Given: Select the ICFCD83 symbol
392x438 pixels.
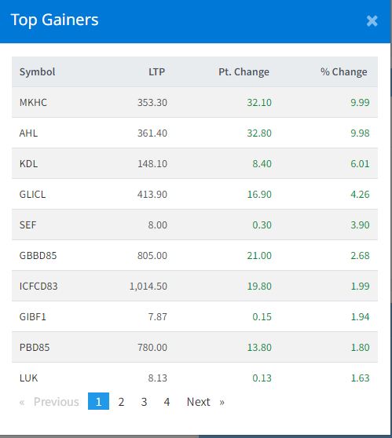Looking at the screenshot, I should [x=38, y=286].
